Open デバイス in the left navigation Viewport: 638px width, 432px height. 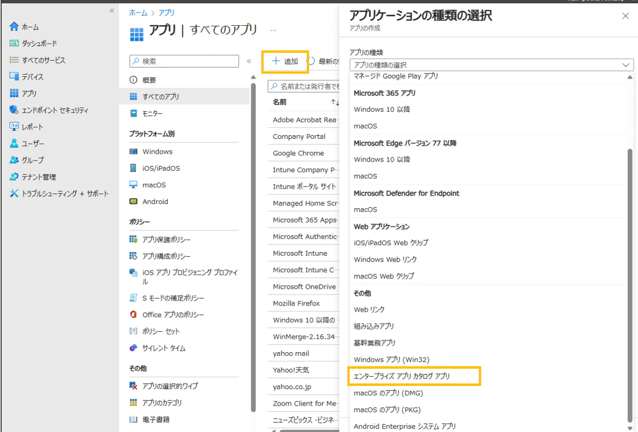pyautogui.click(x=26, y=76)
